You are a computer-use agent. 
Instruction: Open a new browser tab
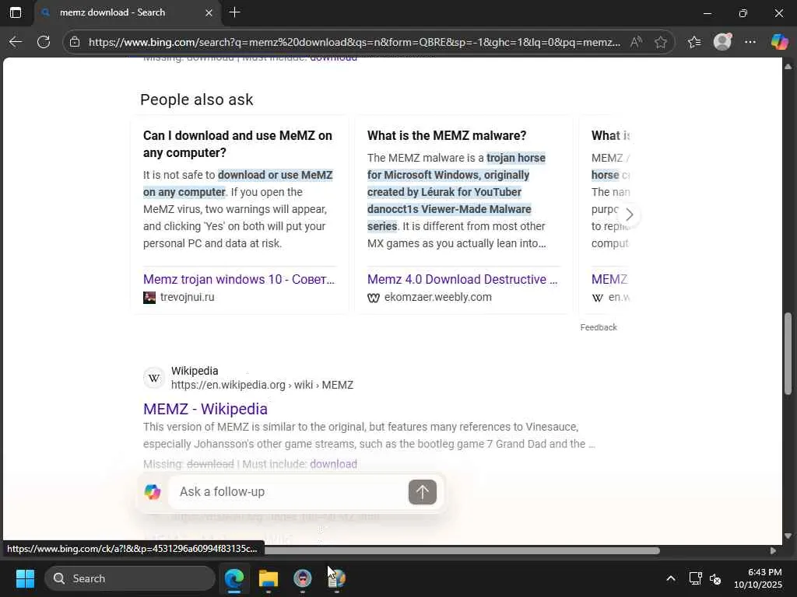(234, 12)
